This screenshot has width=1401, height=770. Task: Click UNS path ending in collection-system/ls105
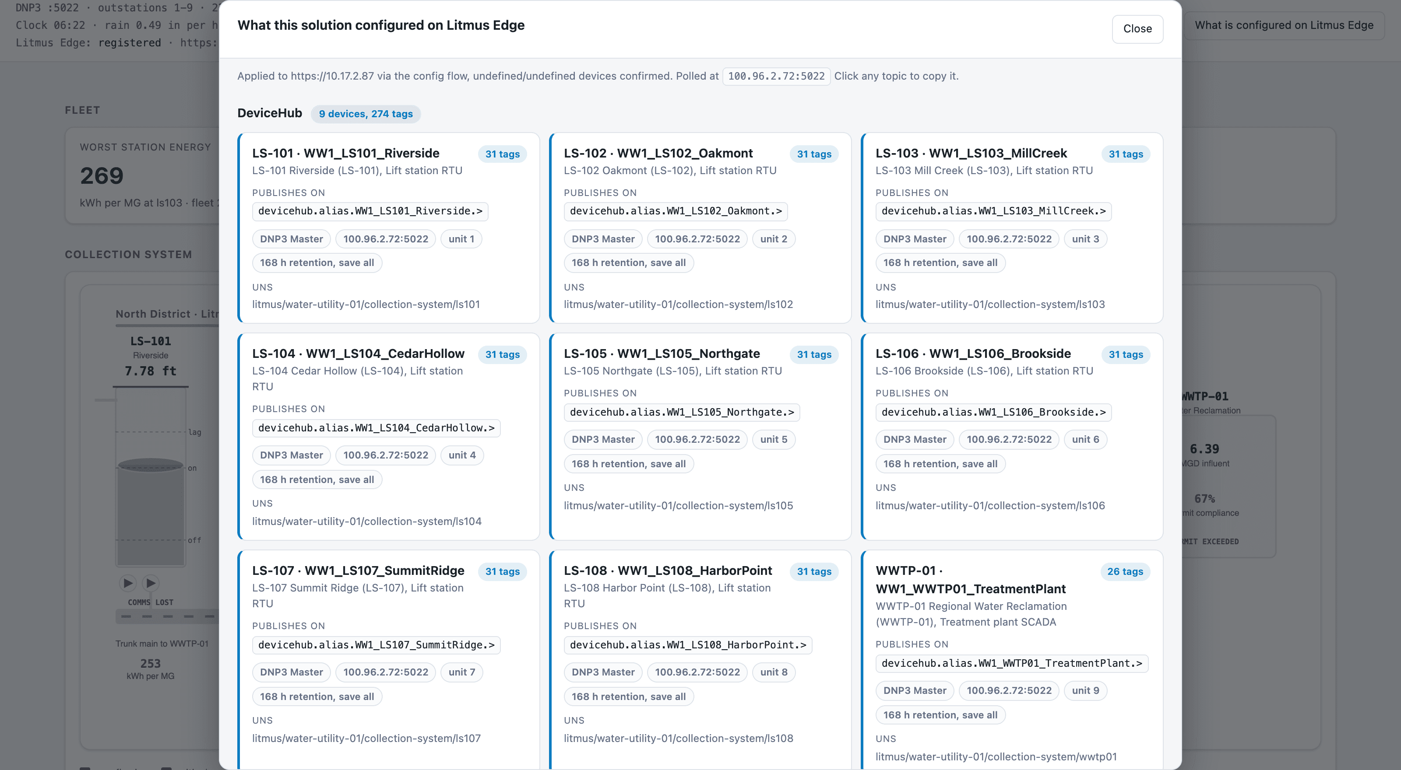678,505
